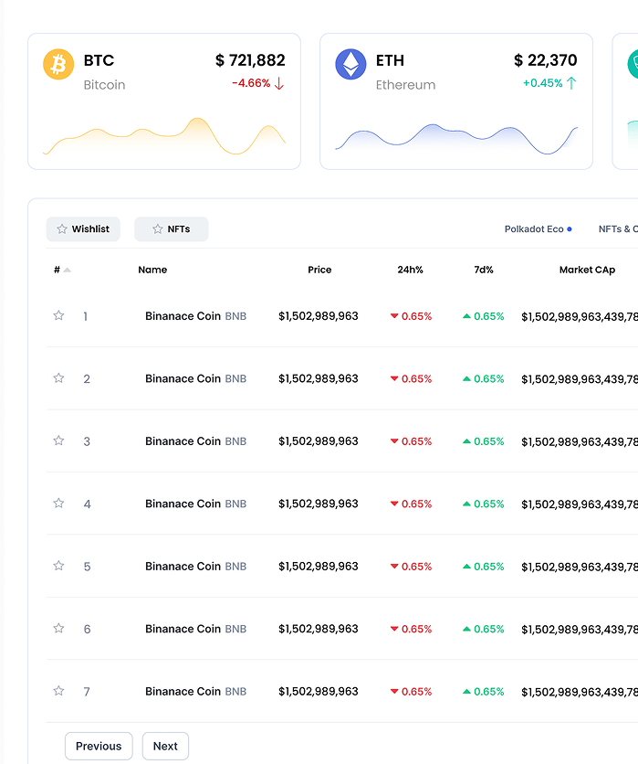The width and height of the screenshot is (638, 764).
Task: Click the BNB ticker in row 5
Action: pos(235,567)
